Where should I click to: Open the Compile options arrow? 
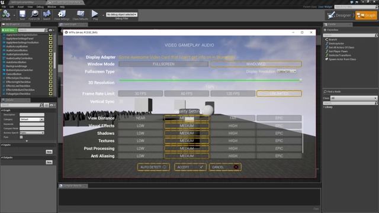coord(14,15)
